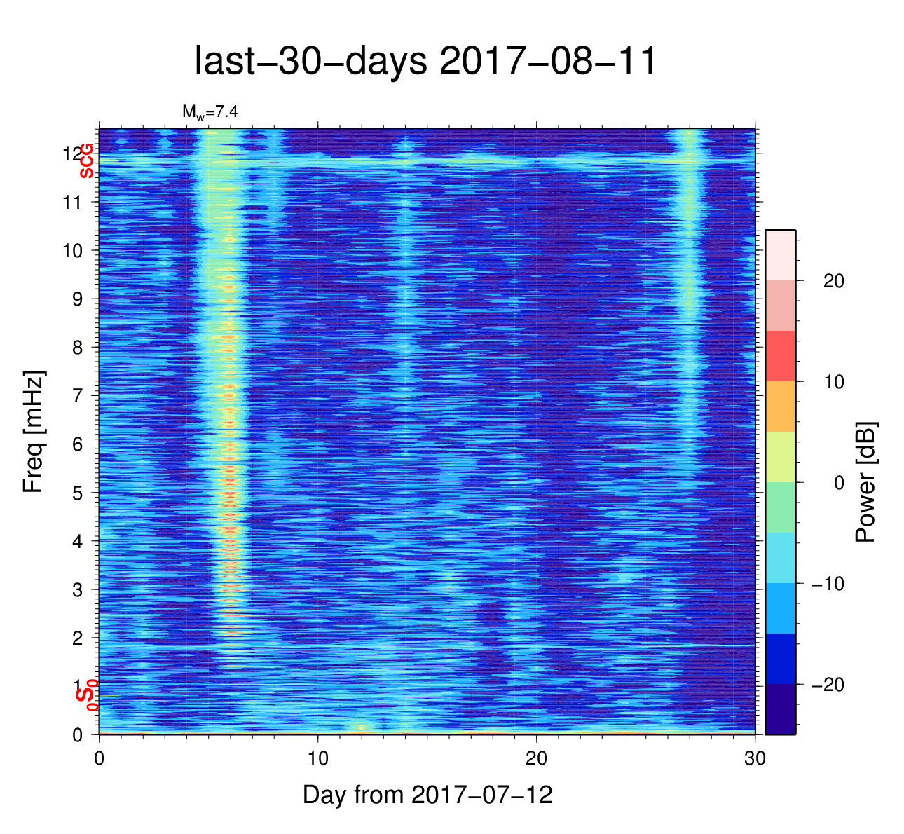Click the 8 tick label on the frequency axis
The image size is (904, 834).
coord(78,348)
